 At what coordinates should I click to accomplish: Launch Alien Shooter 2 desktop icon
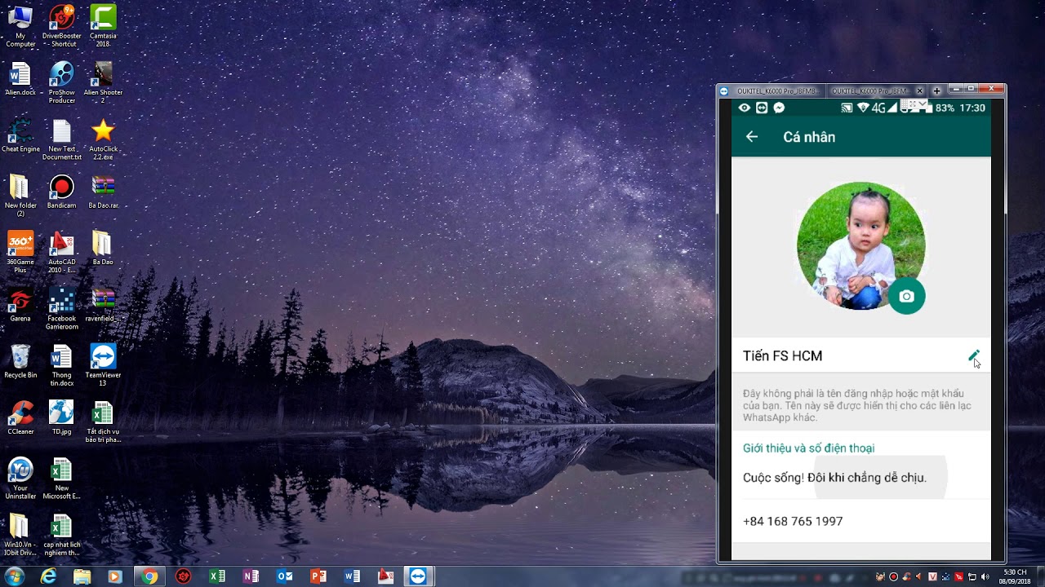point(103,82)
